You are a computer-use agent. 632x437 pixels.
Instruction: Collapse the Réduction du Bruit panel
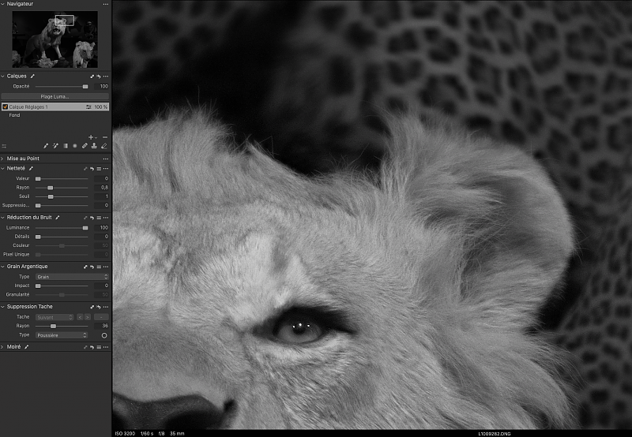coord(3,218)
